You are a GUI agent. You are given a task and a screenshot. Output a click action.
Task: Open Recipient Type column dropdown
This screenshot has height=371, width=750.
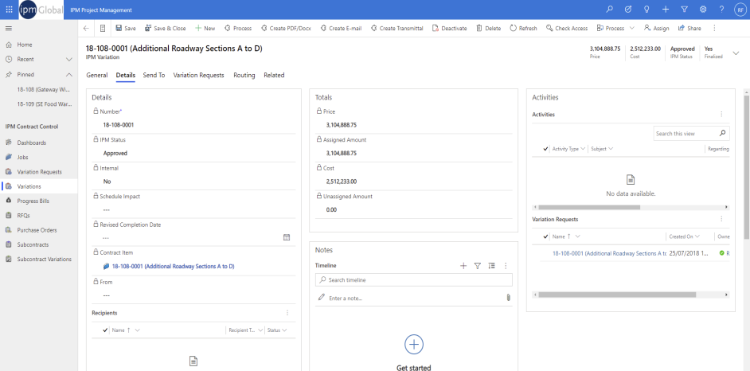coord(260,330)
